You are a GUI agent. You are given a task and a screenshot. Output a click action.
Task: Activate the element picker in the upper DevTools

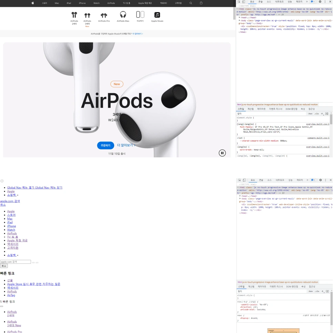[x=239, y=2]
